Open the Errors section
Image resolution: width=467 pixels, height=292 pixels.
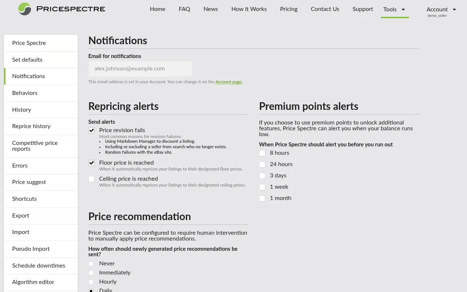click(x=20, y=165)
